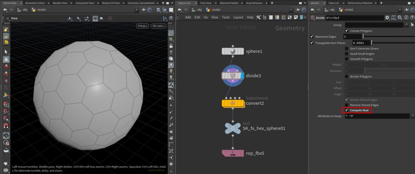Choose the red magnet snapping tool in the left toolbar
The width and height of the screenshot is (415, 174).
pos(6,126)
